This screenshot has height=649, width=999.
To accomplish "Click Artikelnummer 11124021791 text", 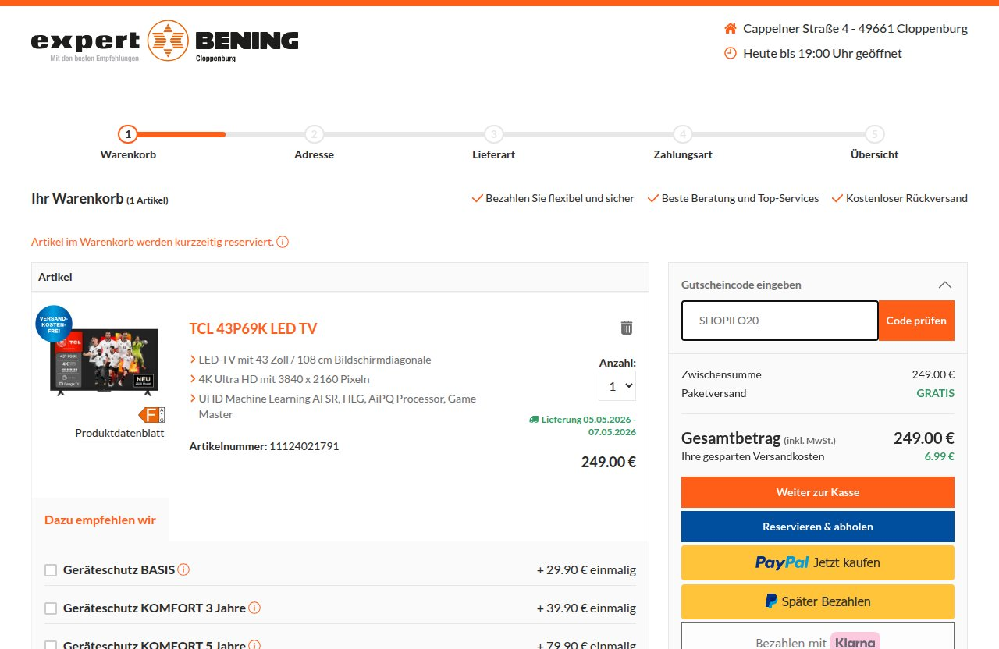I will coord(264,446).
